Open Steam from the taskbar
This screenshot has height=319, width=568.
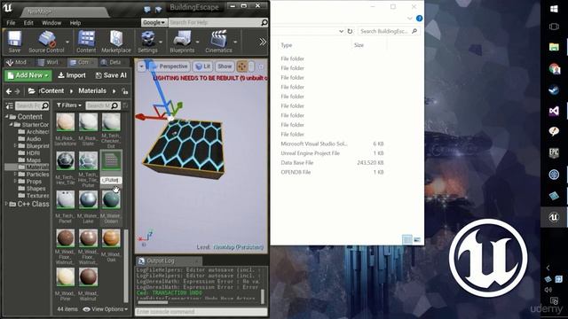tap(554, 89)
